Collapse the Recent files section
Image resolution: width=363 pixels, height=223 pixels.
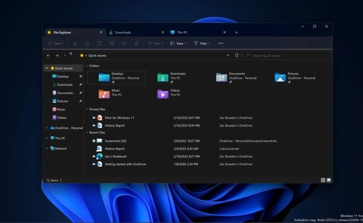(x=87, y=132)
